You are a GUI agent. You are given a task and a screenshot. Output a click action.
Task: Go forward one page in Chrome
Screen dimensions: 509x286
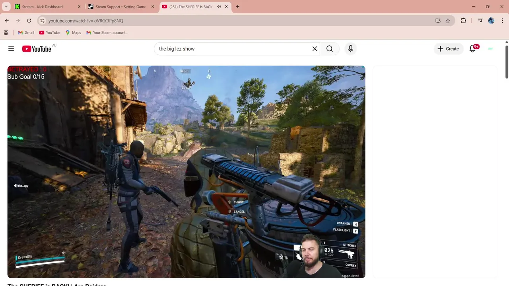click(x=18, y=21)
